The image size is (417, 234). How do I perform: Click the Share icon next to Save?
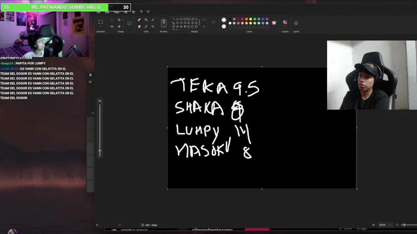[x=134, y=12]
